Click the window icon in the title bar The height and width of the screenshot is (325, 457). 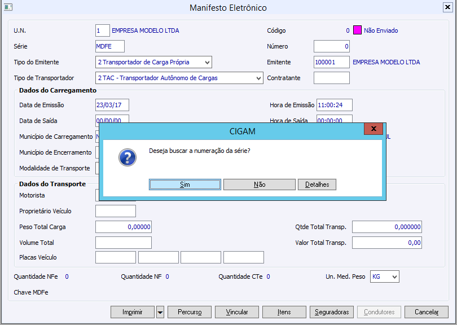click(8, 8)
